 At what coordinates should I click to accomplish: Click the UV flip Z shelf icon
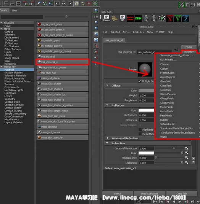pyautogui.click(x=185, y=18)
